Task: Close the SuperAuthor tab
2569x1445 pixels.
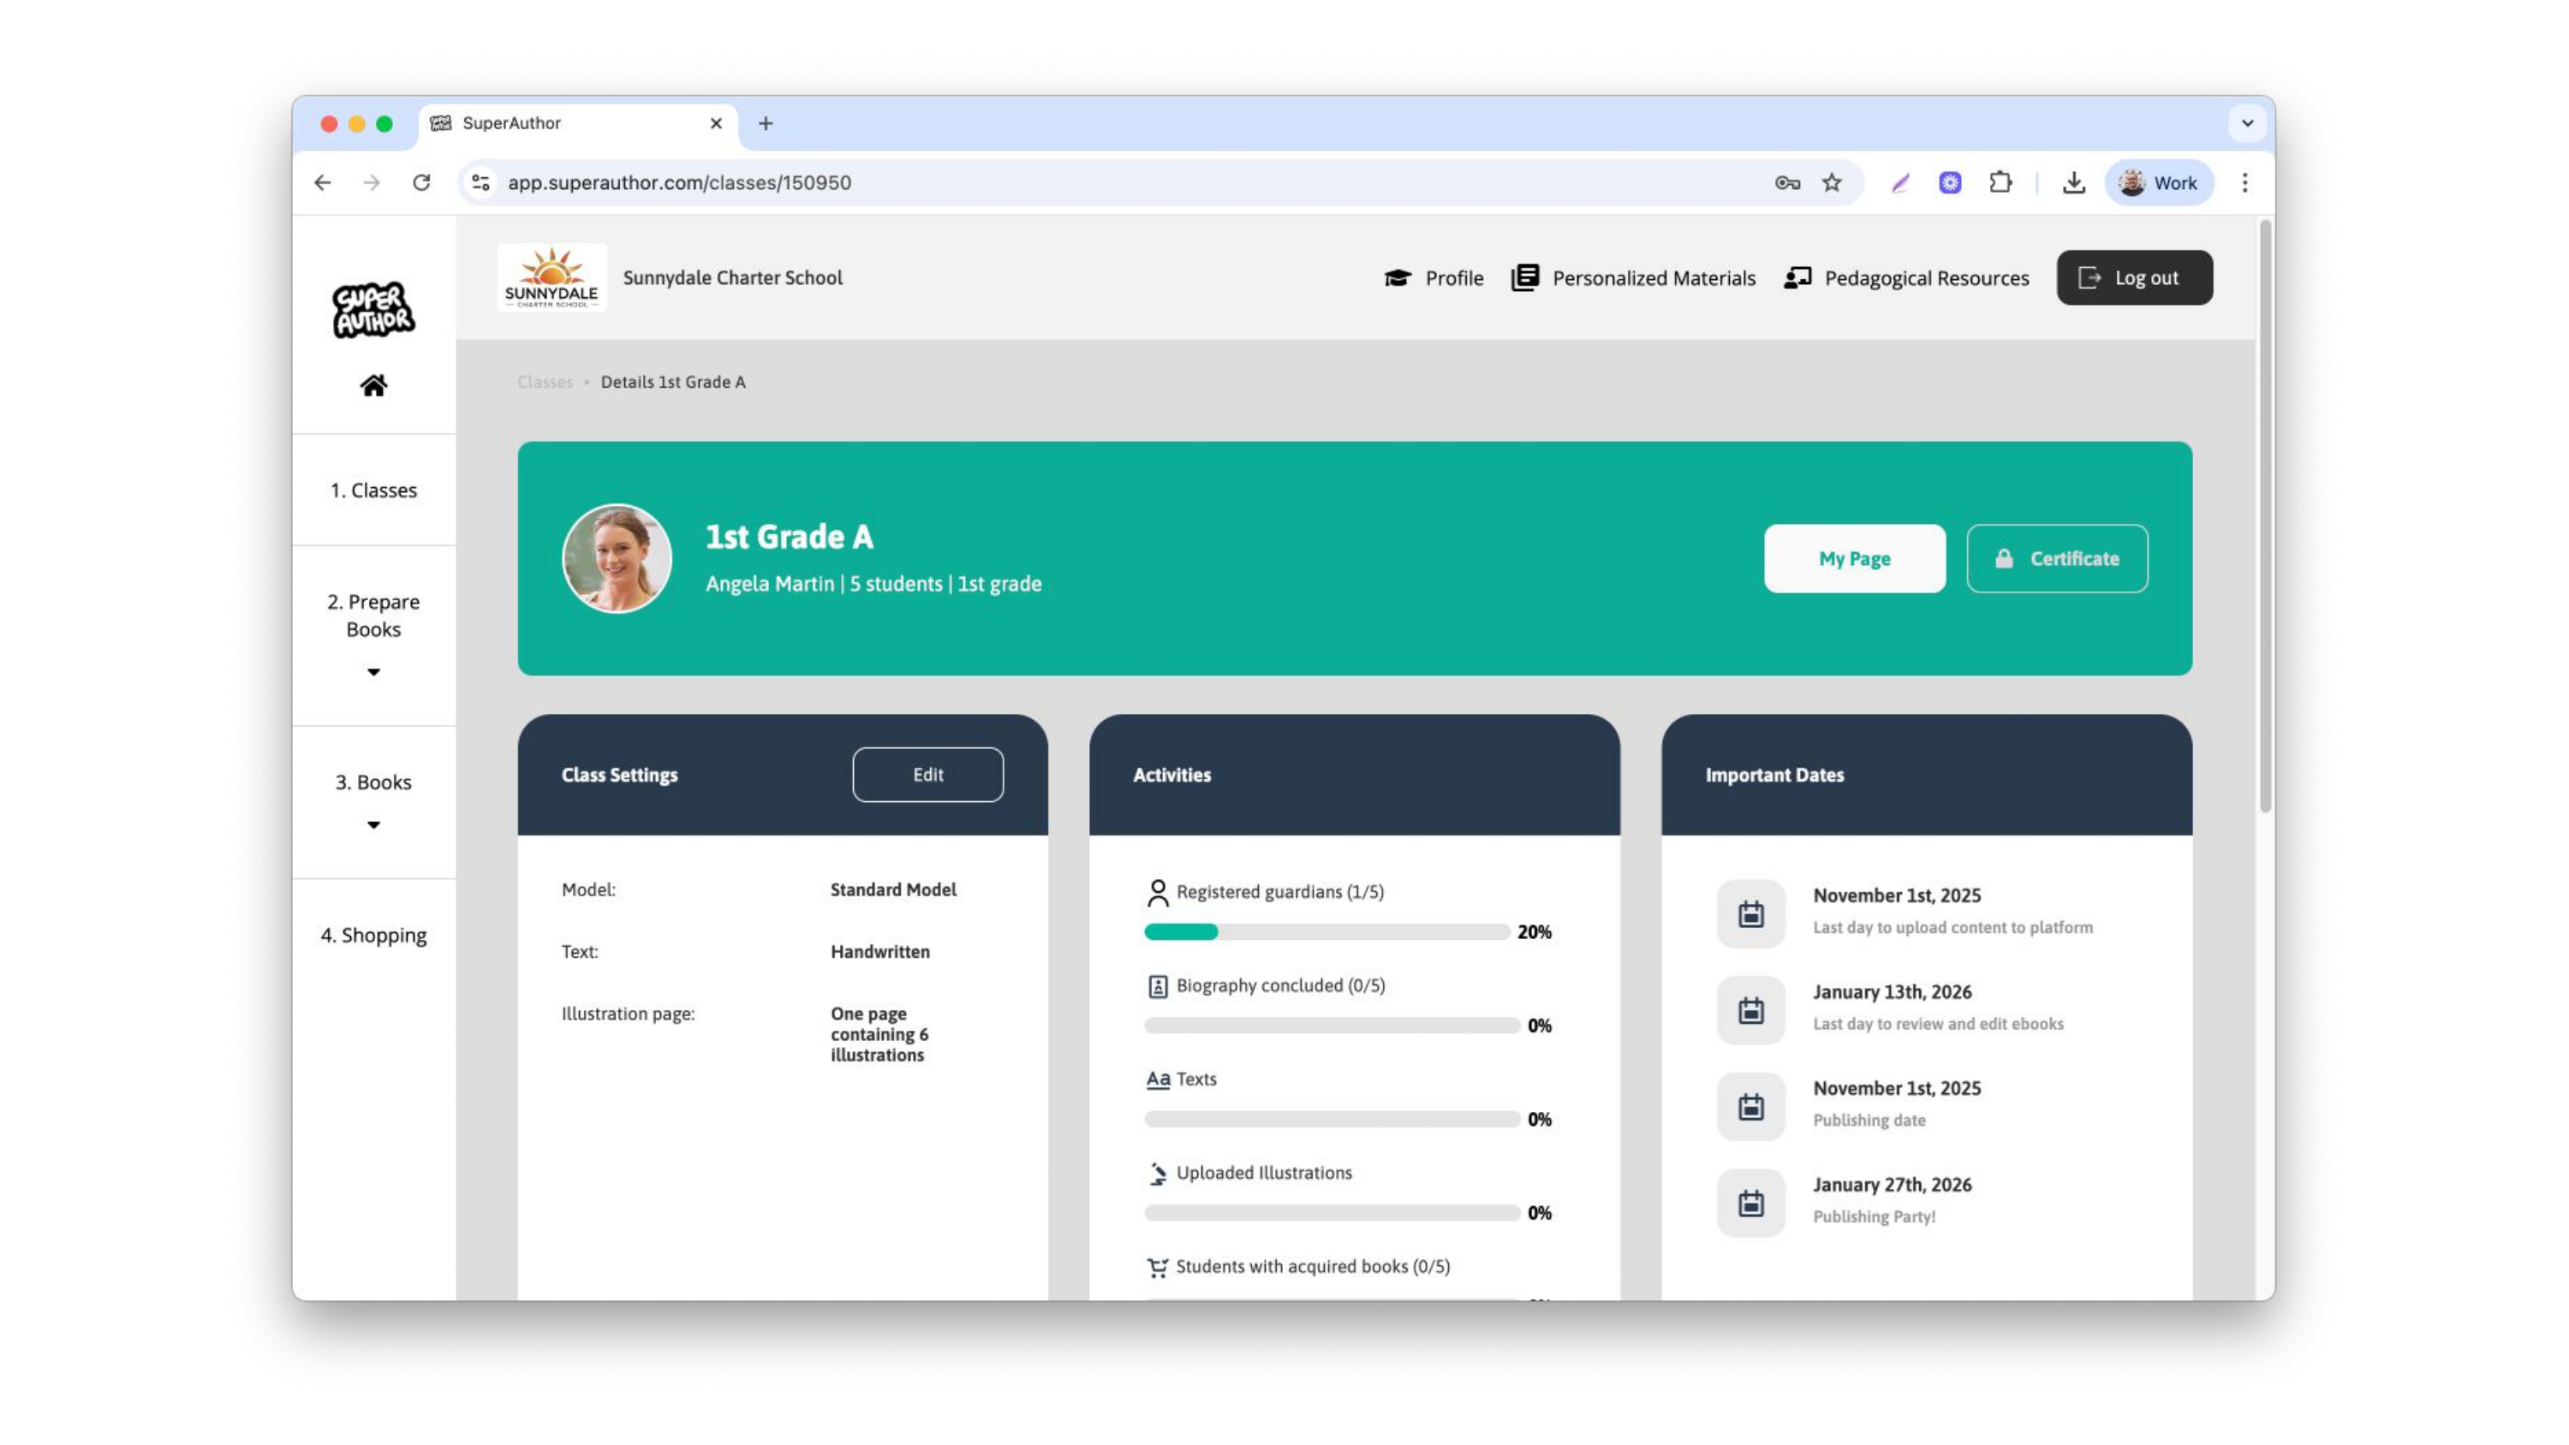Action: click(715, 123)
